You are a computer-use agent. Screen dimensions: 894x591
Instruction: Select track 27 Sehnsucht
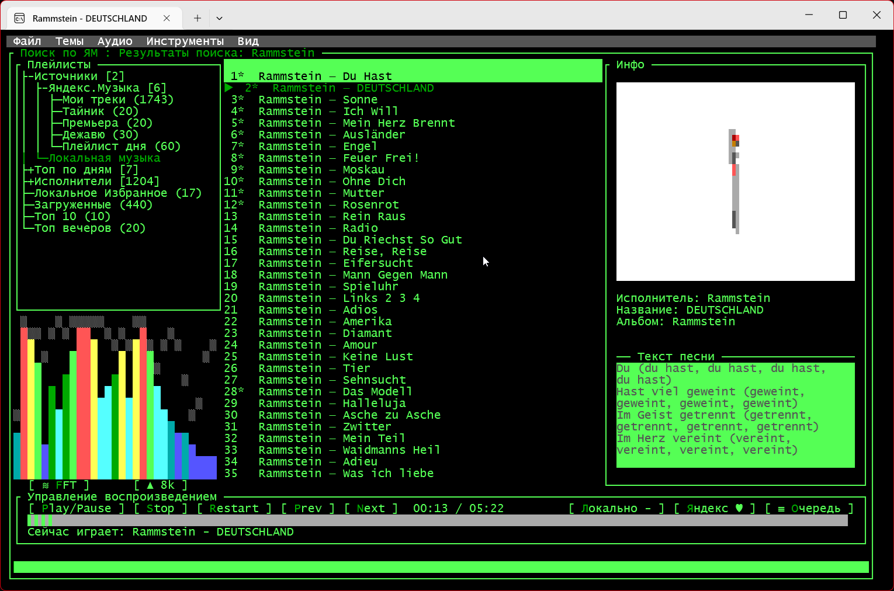pos(413,380)
